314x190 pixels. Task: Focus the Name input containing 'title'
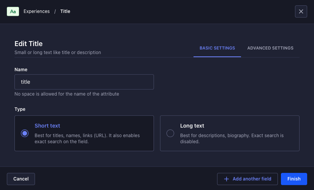[x=84, y=82]
